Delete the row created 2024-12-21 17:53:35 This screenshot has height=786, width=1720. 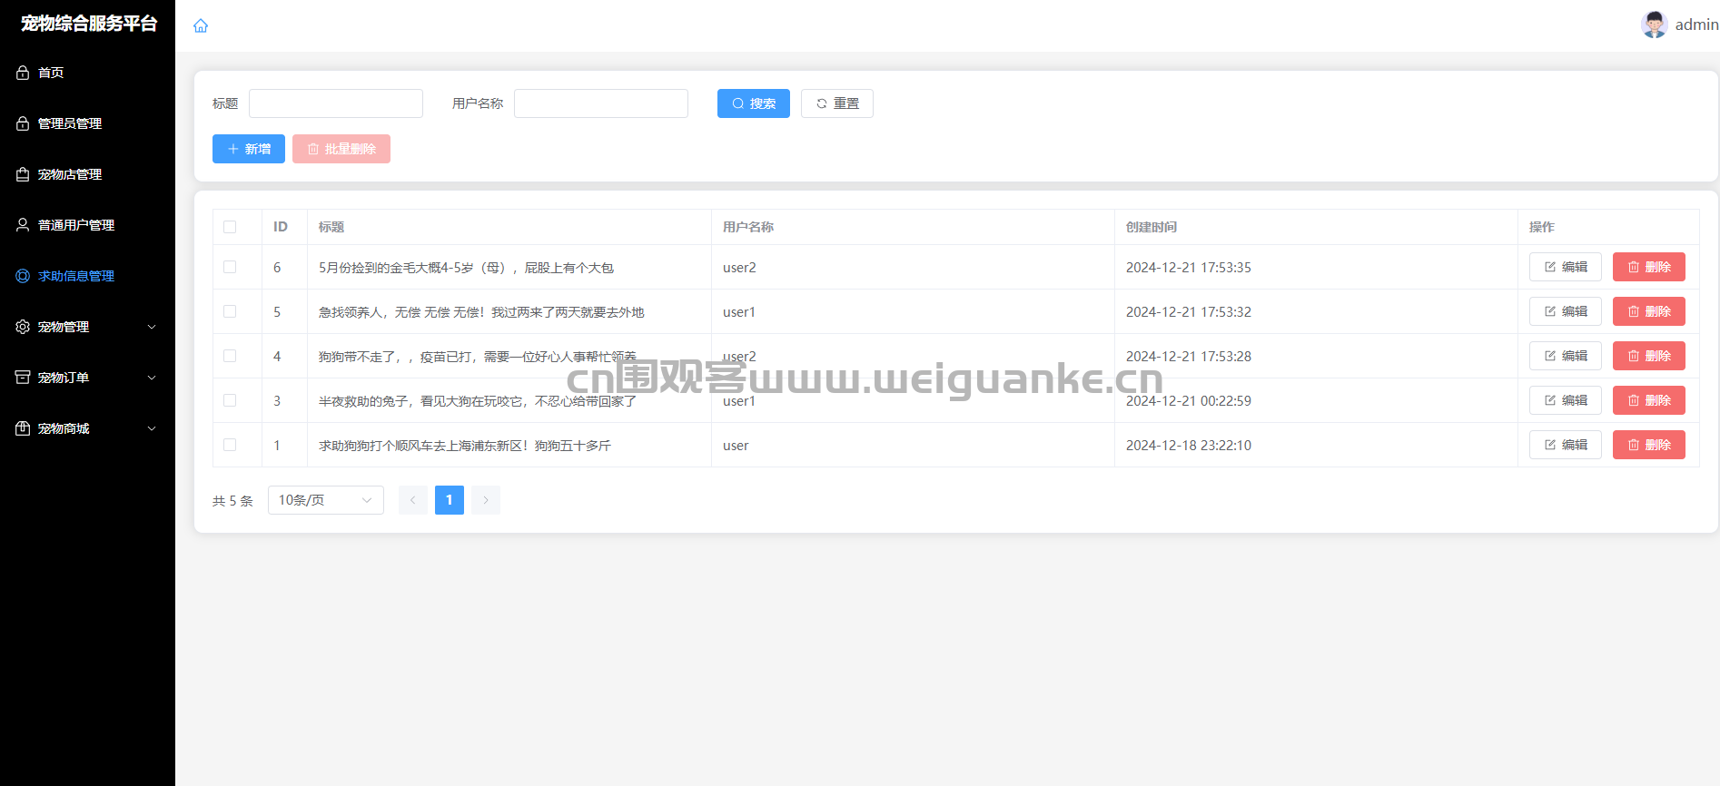pyautogui.click(x=1649, y=267)
